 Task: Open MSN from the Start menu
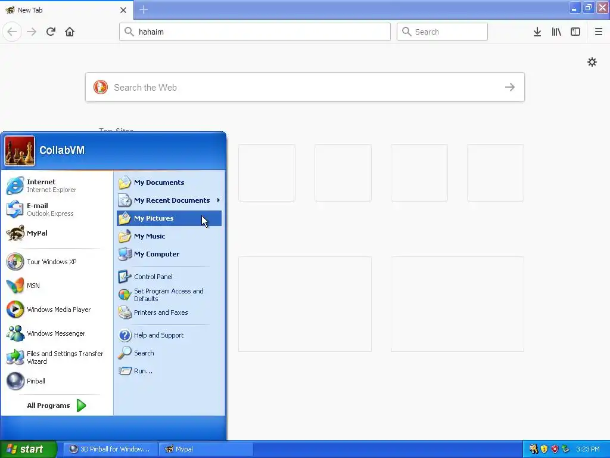pos(57,286)
